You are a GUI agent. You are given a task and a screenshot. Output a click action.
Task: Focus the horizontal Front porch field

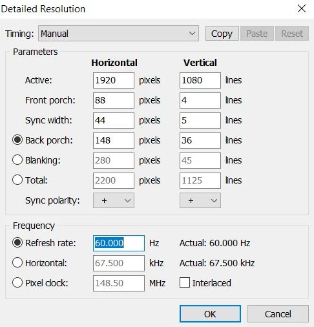coord(114,100)
